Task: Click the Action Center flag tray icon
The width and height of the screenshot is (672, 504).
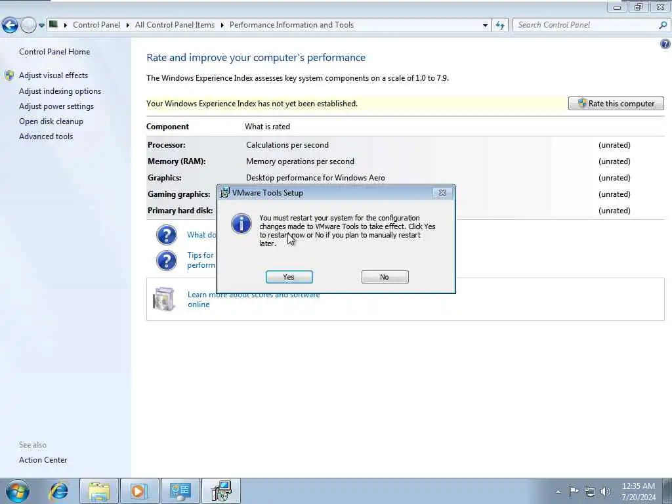Action: coord(574,491)
